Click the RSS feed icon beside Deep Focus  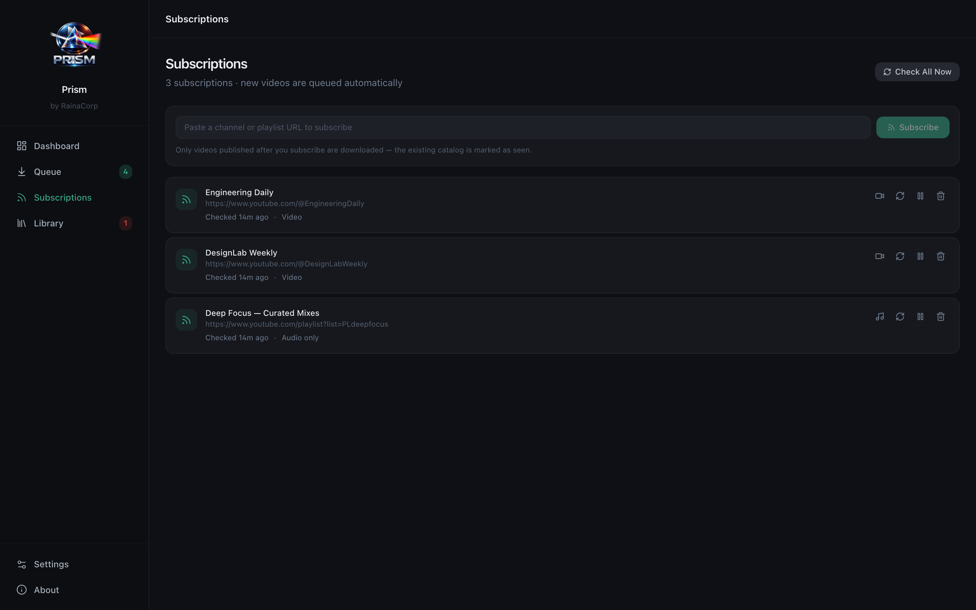click(186, 320)
